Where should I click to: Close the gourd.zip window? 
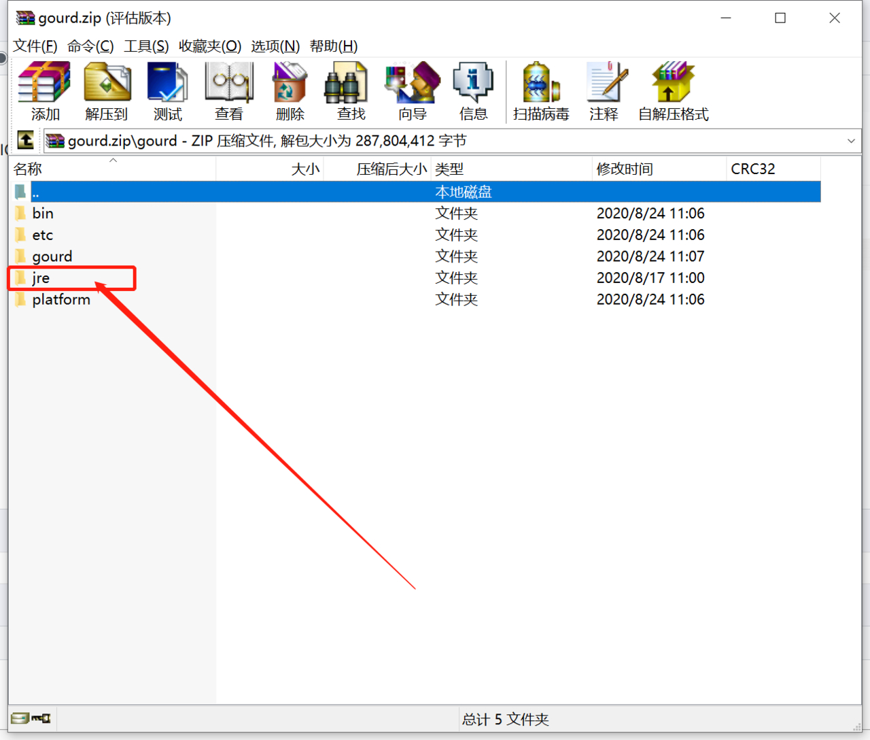[x=835, y=18]
